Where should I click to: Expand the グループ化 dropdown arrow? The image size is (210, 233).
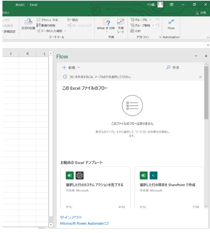pos(150,20)
